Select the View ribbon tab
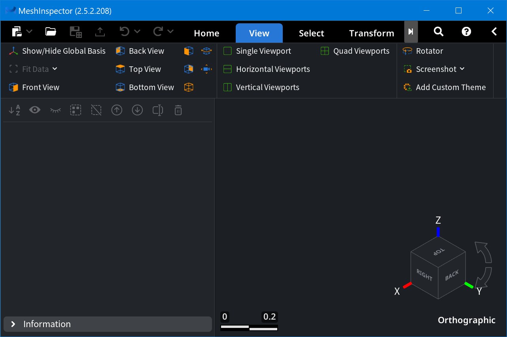This screenshot has height=337, width=507. [x=259, y=33]
